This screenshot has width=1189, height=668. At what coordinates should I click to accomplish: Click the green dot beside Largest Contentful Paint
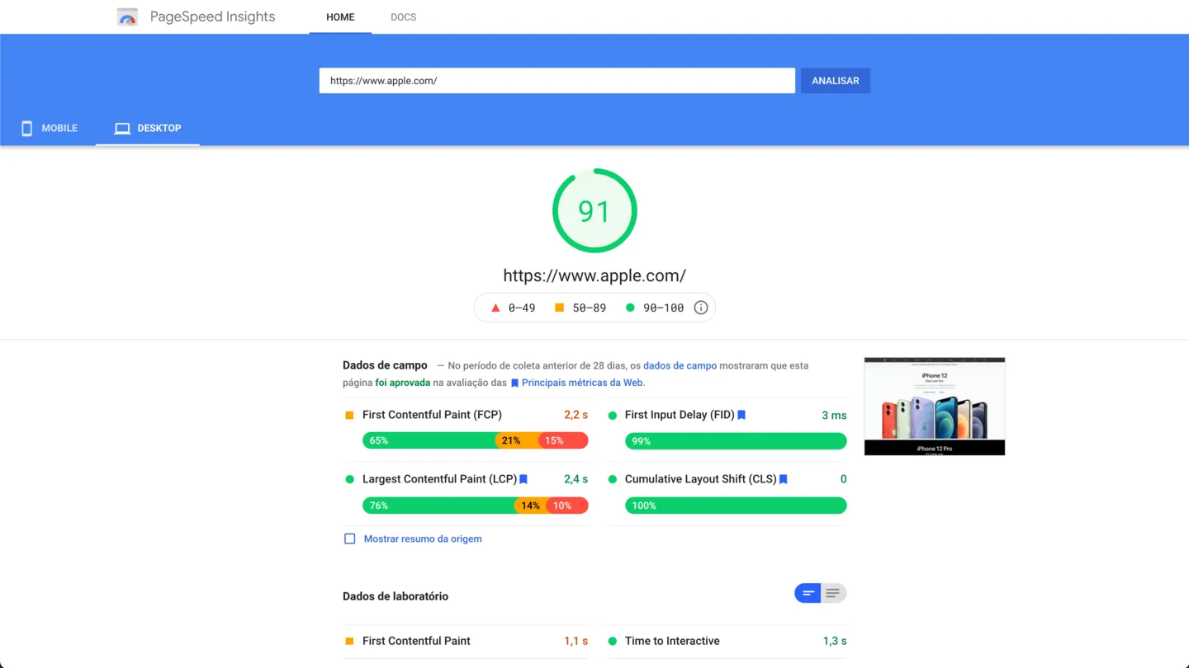pos(349,479)
